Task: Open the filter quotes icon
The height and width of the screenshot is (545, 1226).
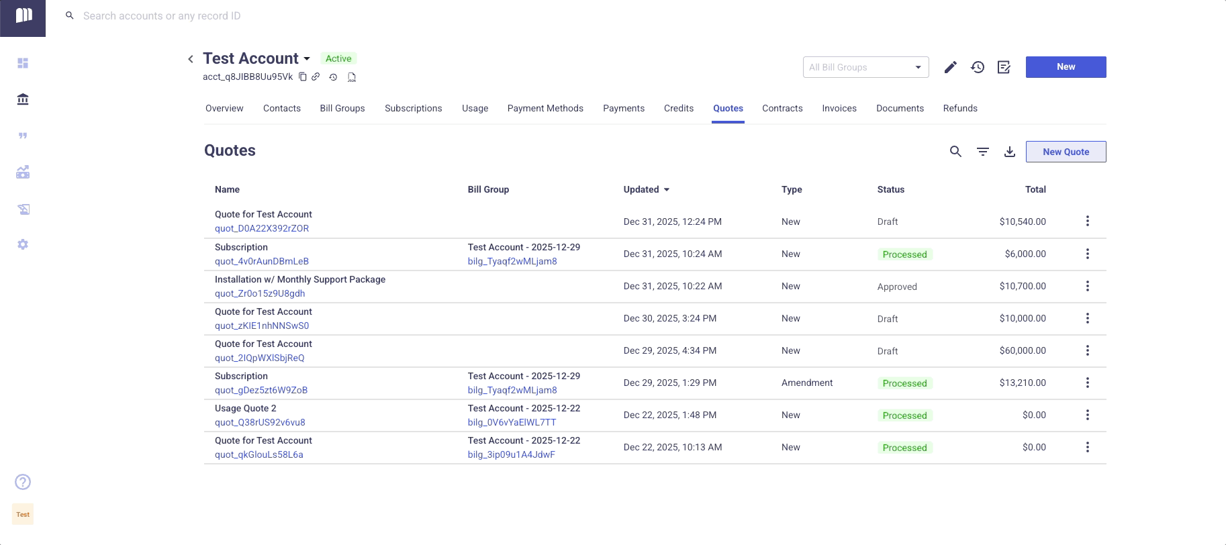Action: [x=983, y=152]
